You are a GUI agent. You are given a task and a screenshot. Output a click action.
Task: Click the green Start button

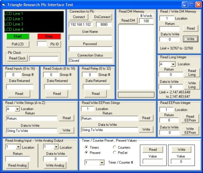pyautogui.click(x=18, y=36)
